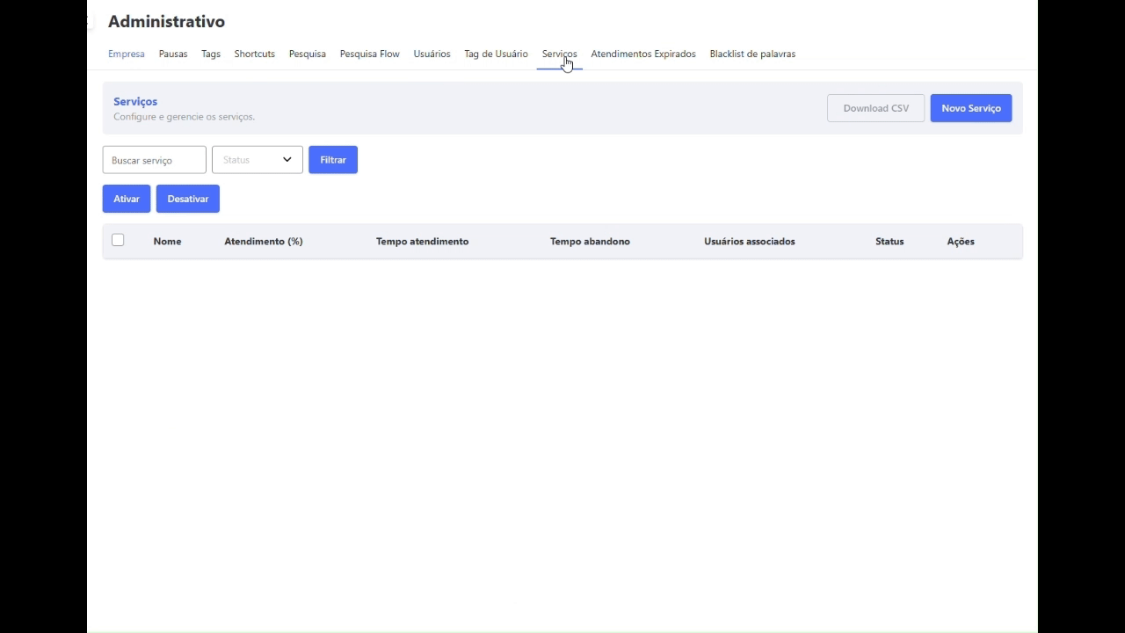Open the Empresa tab
Screen dimensions: 1125x633
[126, 54]
